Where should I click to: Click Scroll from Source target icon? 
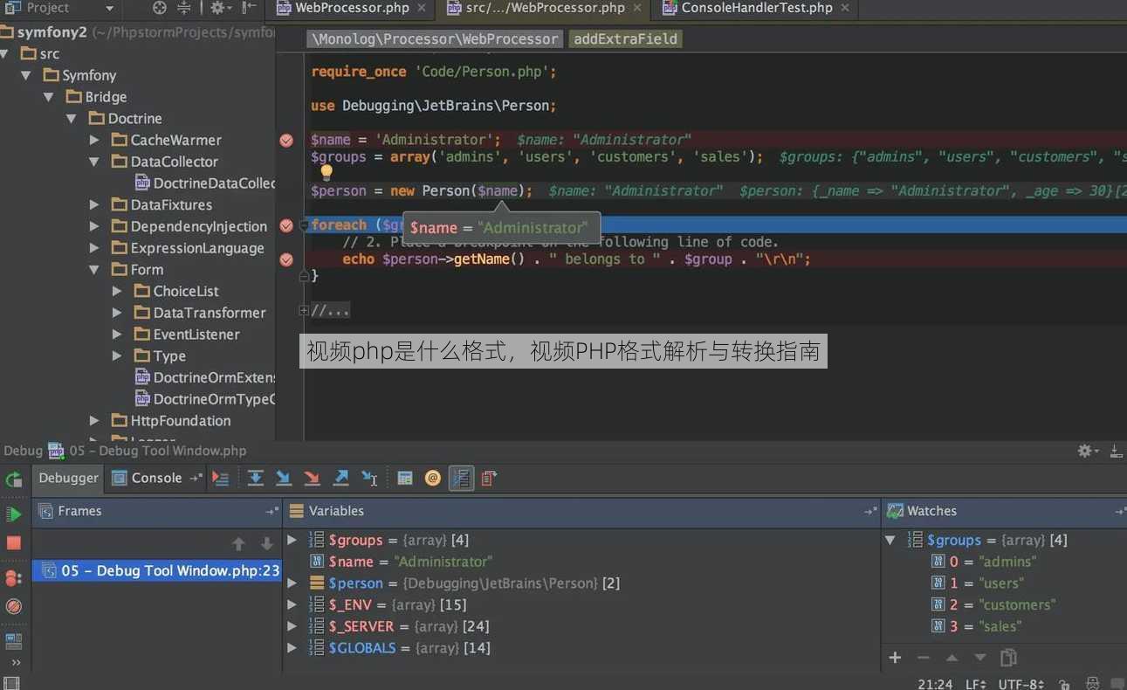tap(159, 8)
